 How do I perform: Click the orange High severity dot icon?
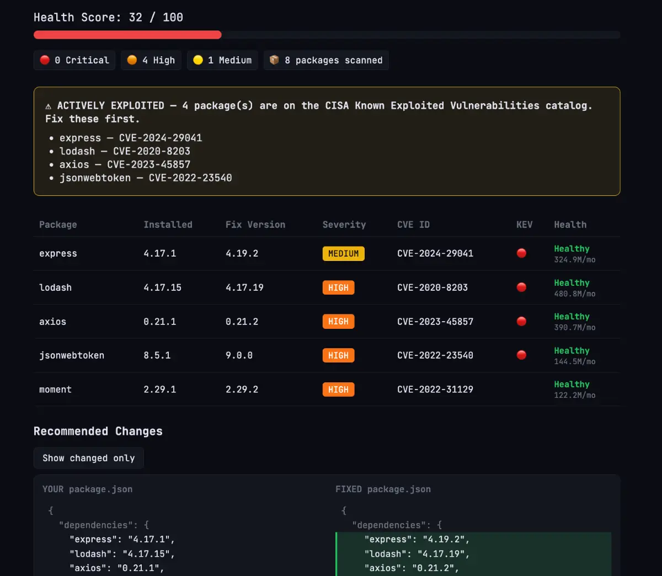coord(132,60)
